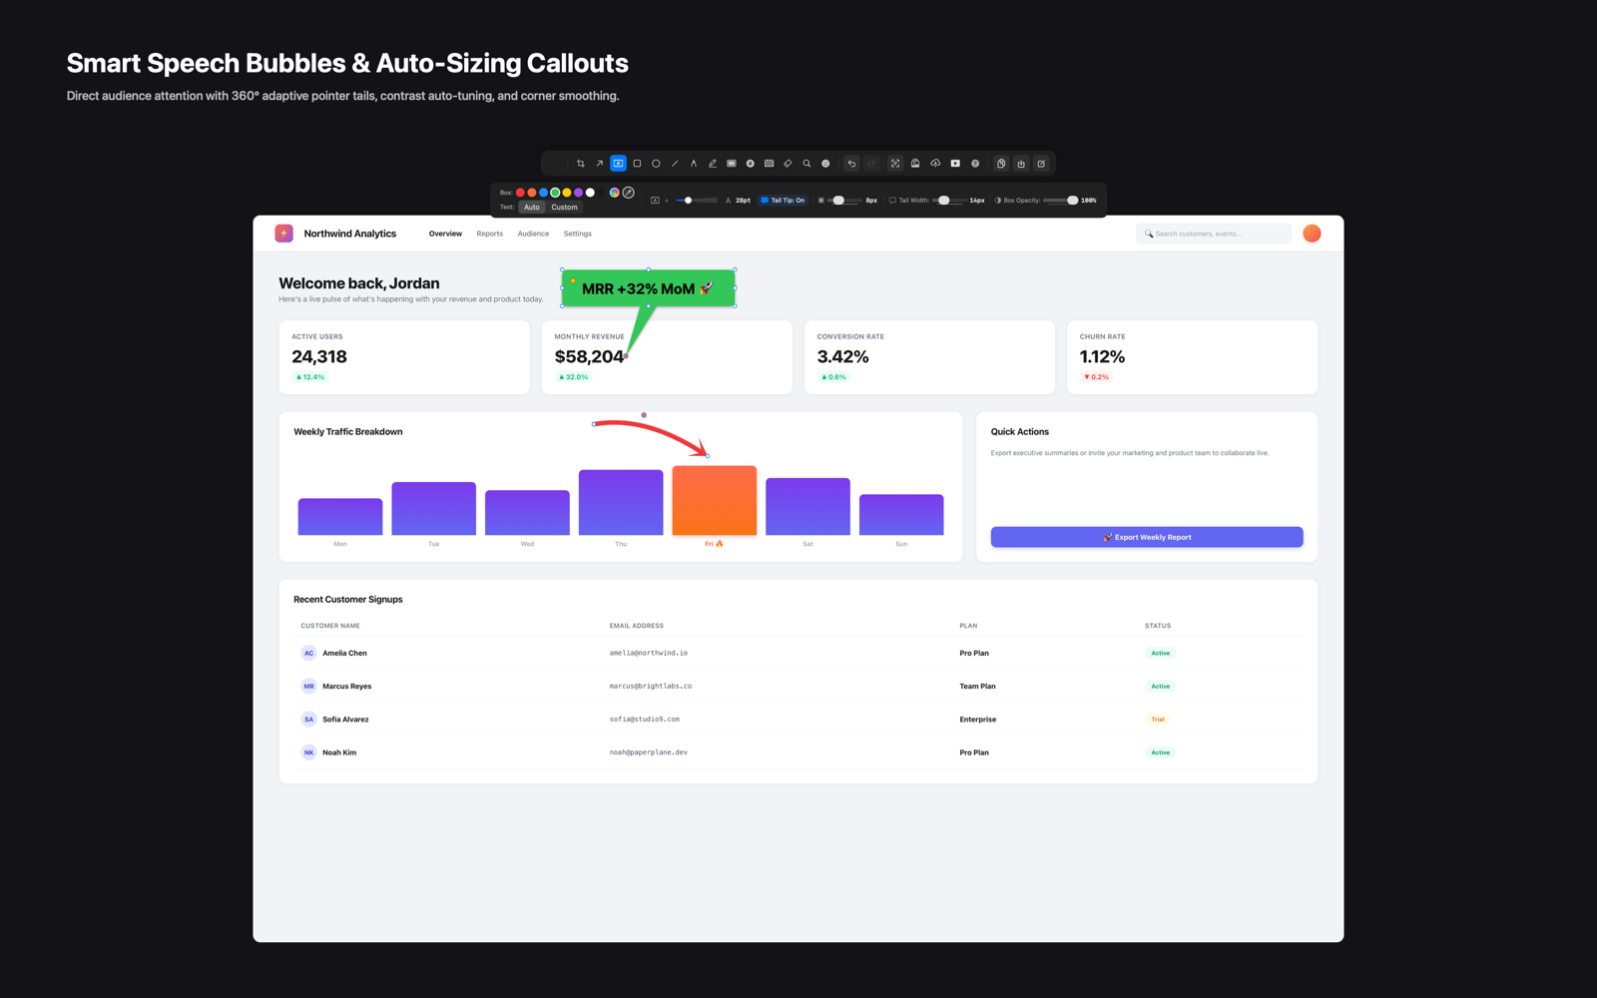Toggle the Tail Tip: On switch
Image resolution: width=1597 pixels, height=998 pixels.
coord(783,201)
